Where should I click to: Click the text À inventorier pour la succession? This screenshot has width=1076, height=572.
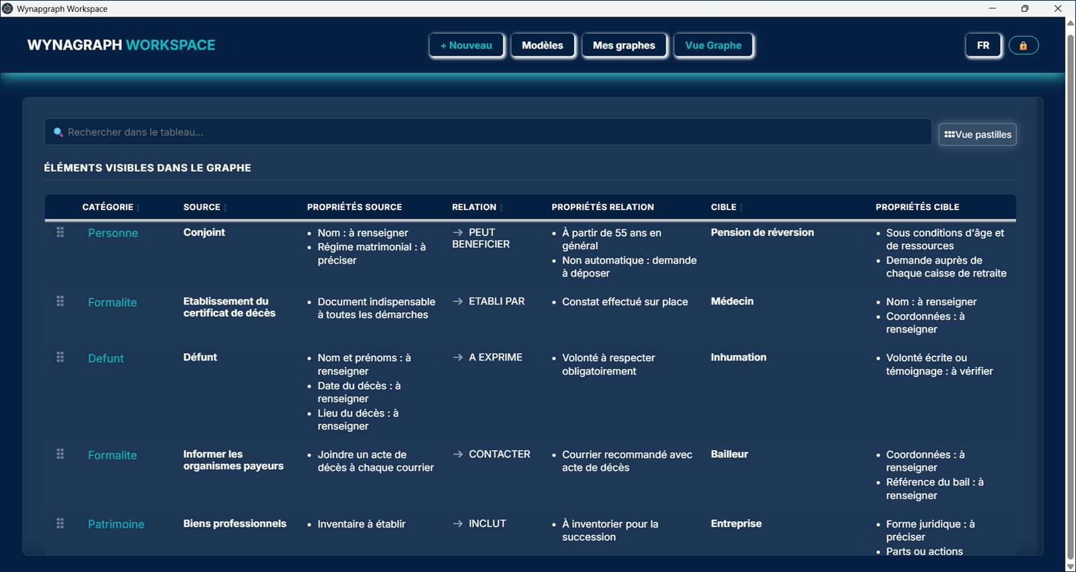click(610, 531)
